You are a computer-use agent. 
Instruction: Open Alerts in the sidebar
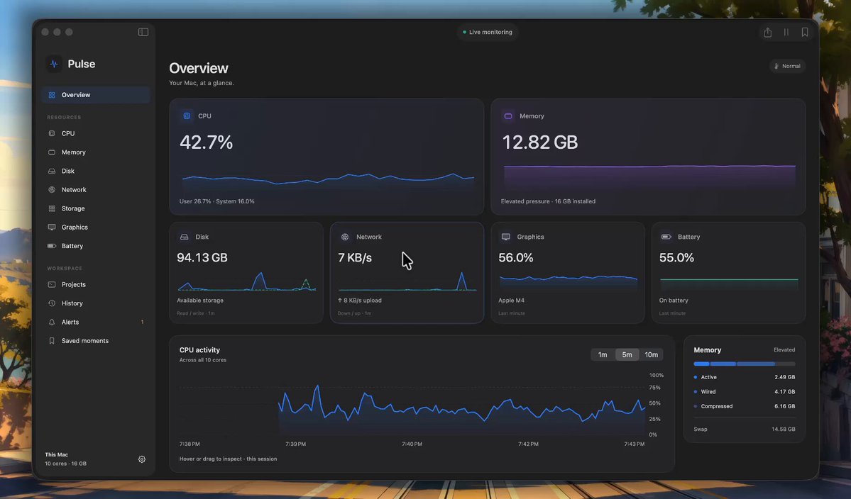click(96, 322)
